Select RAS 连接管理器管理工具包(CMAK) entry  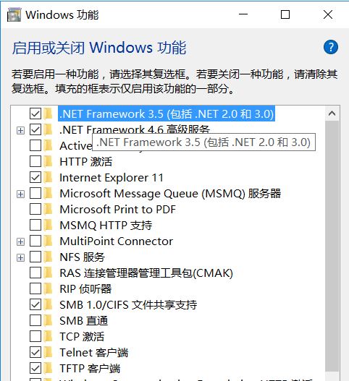point(146,273)
